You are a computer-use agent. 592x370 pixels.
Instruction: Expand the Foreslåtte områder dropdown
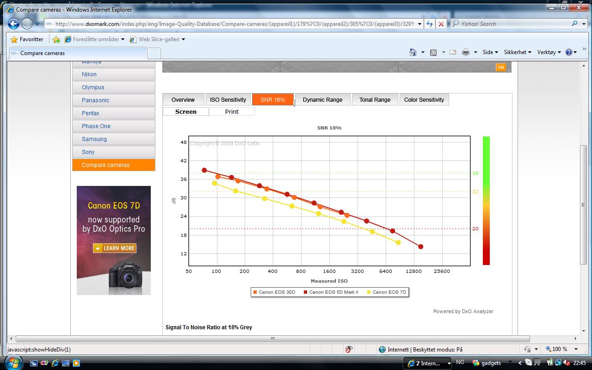point(123,39)
